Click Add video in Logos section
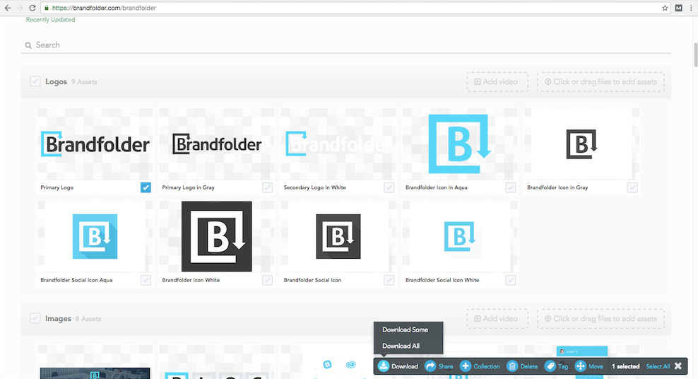Viewport: 698px width, 379px height. (x=497, y=82)
